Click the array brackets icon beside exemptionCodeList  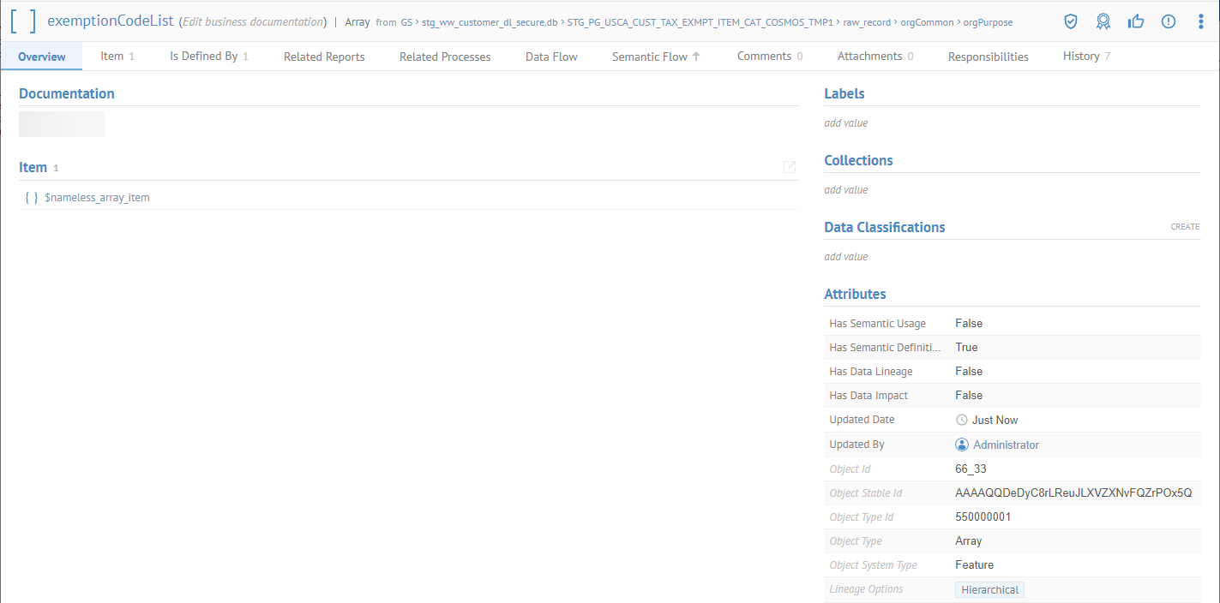click(24, 21)
